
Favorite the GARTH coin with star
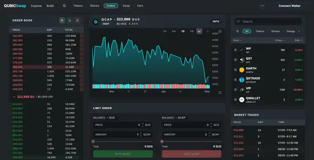click(x=235, y=70)
